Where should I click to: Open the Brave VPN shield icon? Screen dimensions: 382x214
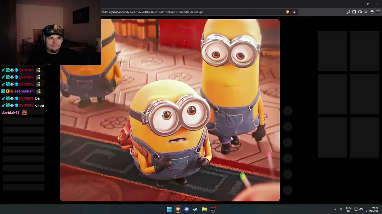(x=372, y=12)
